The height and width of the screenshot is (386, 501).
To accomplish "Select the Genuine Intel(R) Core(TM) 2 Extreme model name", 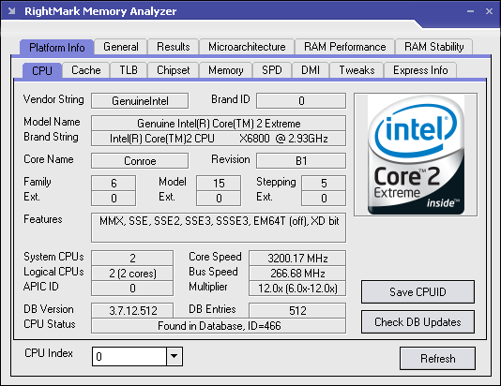I will 219,123.
